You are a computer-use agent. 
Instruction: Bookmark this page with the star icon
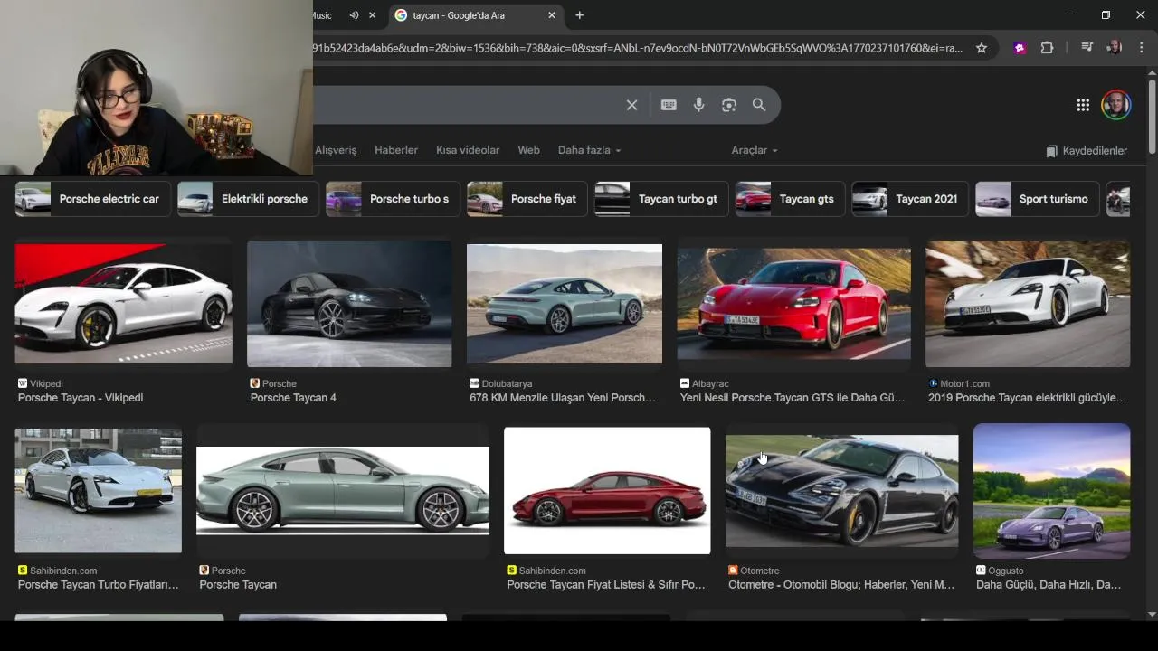pos(982,48)
